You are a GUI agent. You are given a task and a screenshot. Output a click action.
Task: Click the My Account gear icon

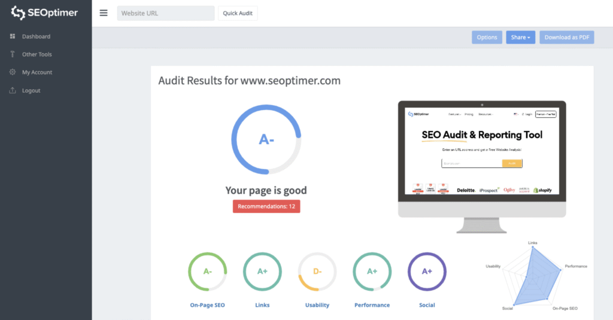coord(13,72)
